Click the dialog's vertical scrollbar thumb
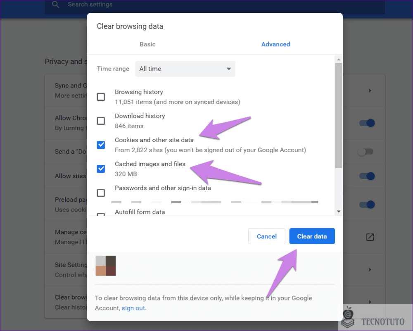The image size is (413, 331). tap(339, 115)
